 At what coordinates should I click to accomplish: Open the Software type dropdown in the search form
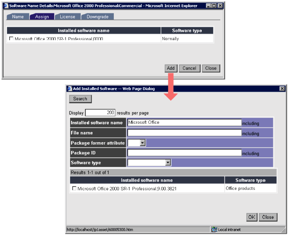(168, 162)
